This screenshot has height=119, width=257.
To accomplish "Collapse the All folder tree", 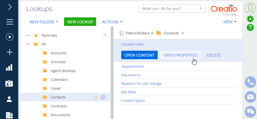I will (x=28, y=44).
